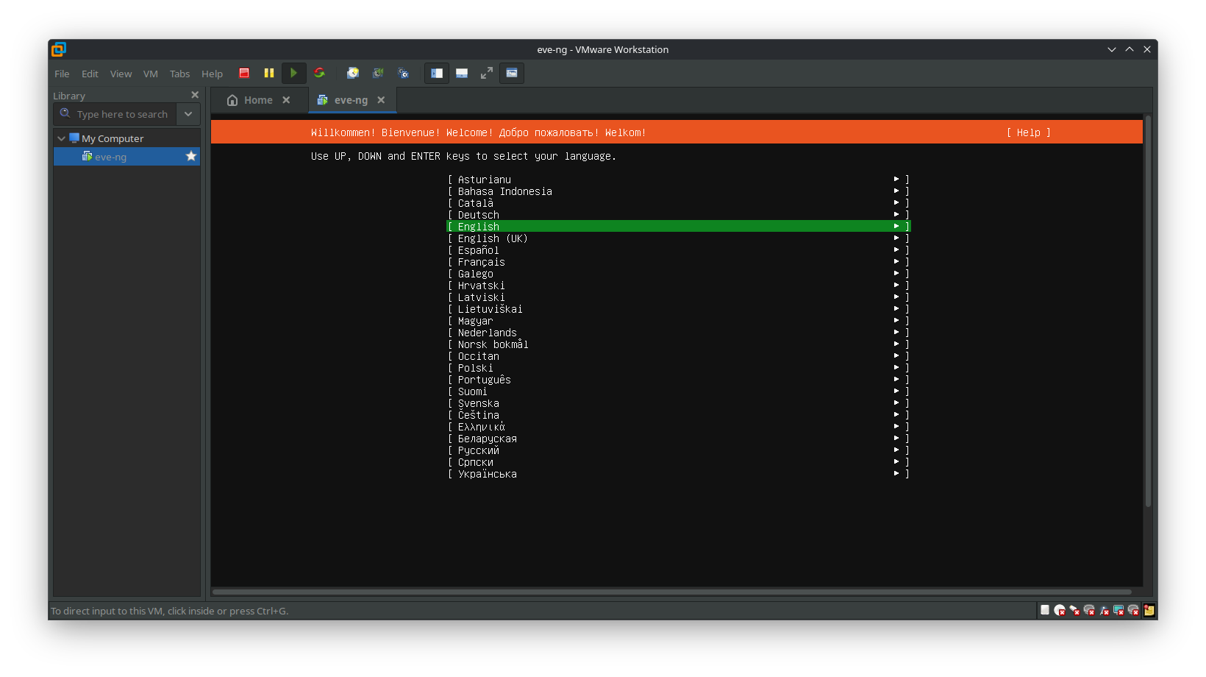The height and width of the screenshot is (677, 1206).
Task: Open the View menu
Action: click(x=121, y=74)
